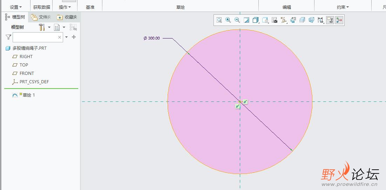The height and width of the screenshot is (190, 386).
Task: Click the 草绘 group label
Action: tap(181, 7)
